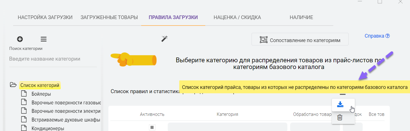The image size is (410, 131).
Task: Toggle the activity checkbox in first row
Action: 152,127
